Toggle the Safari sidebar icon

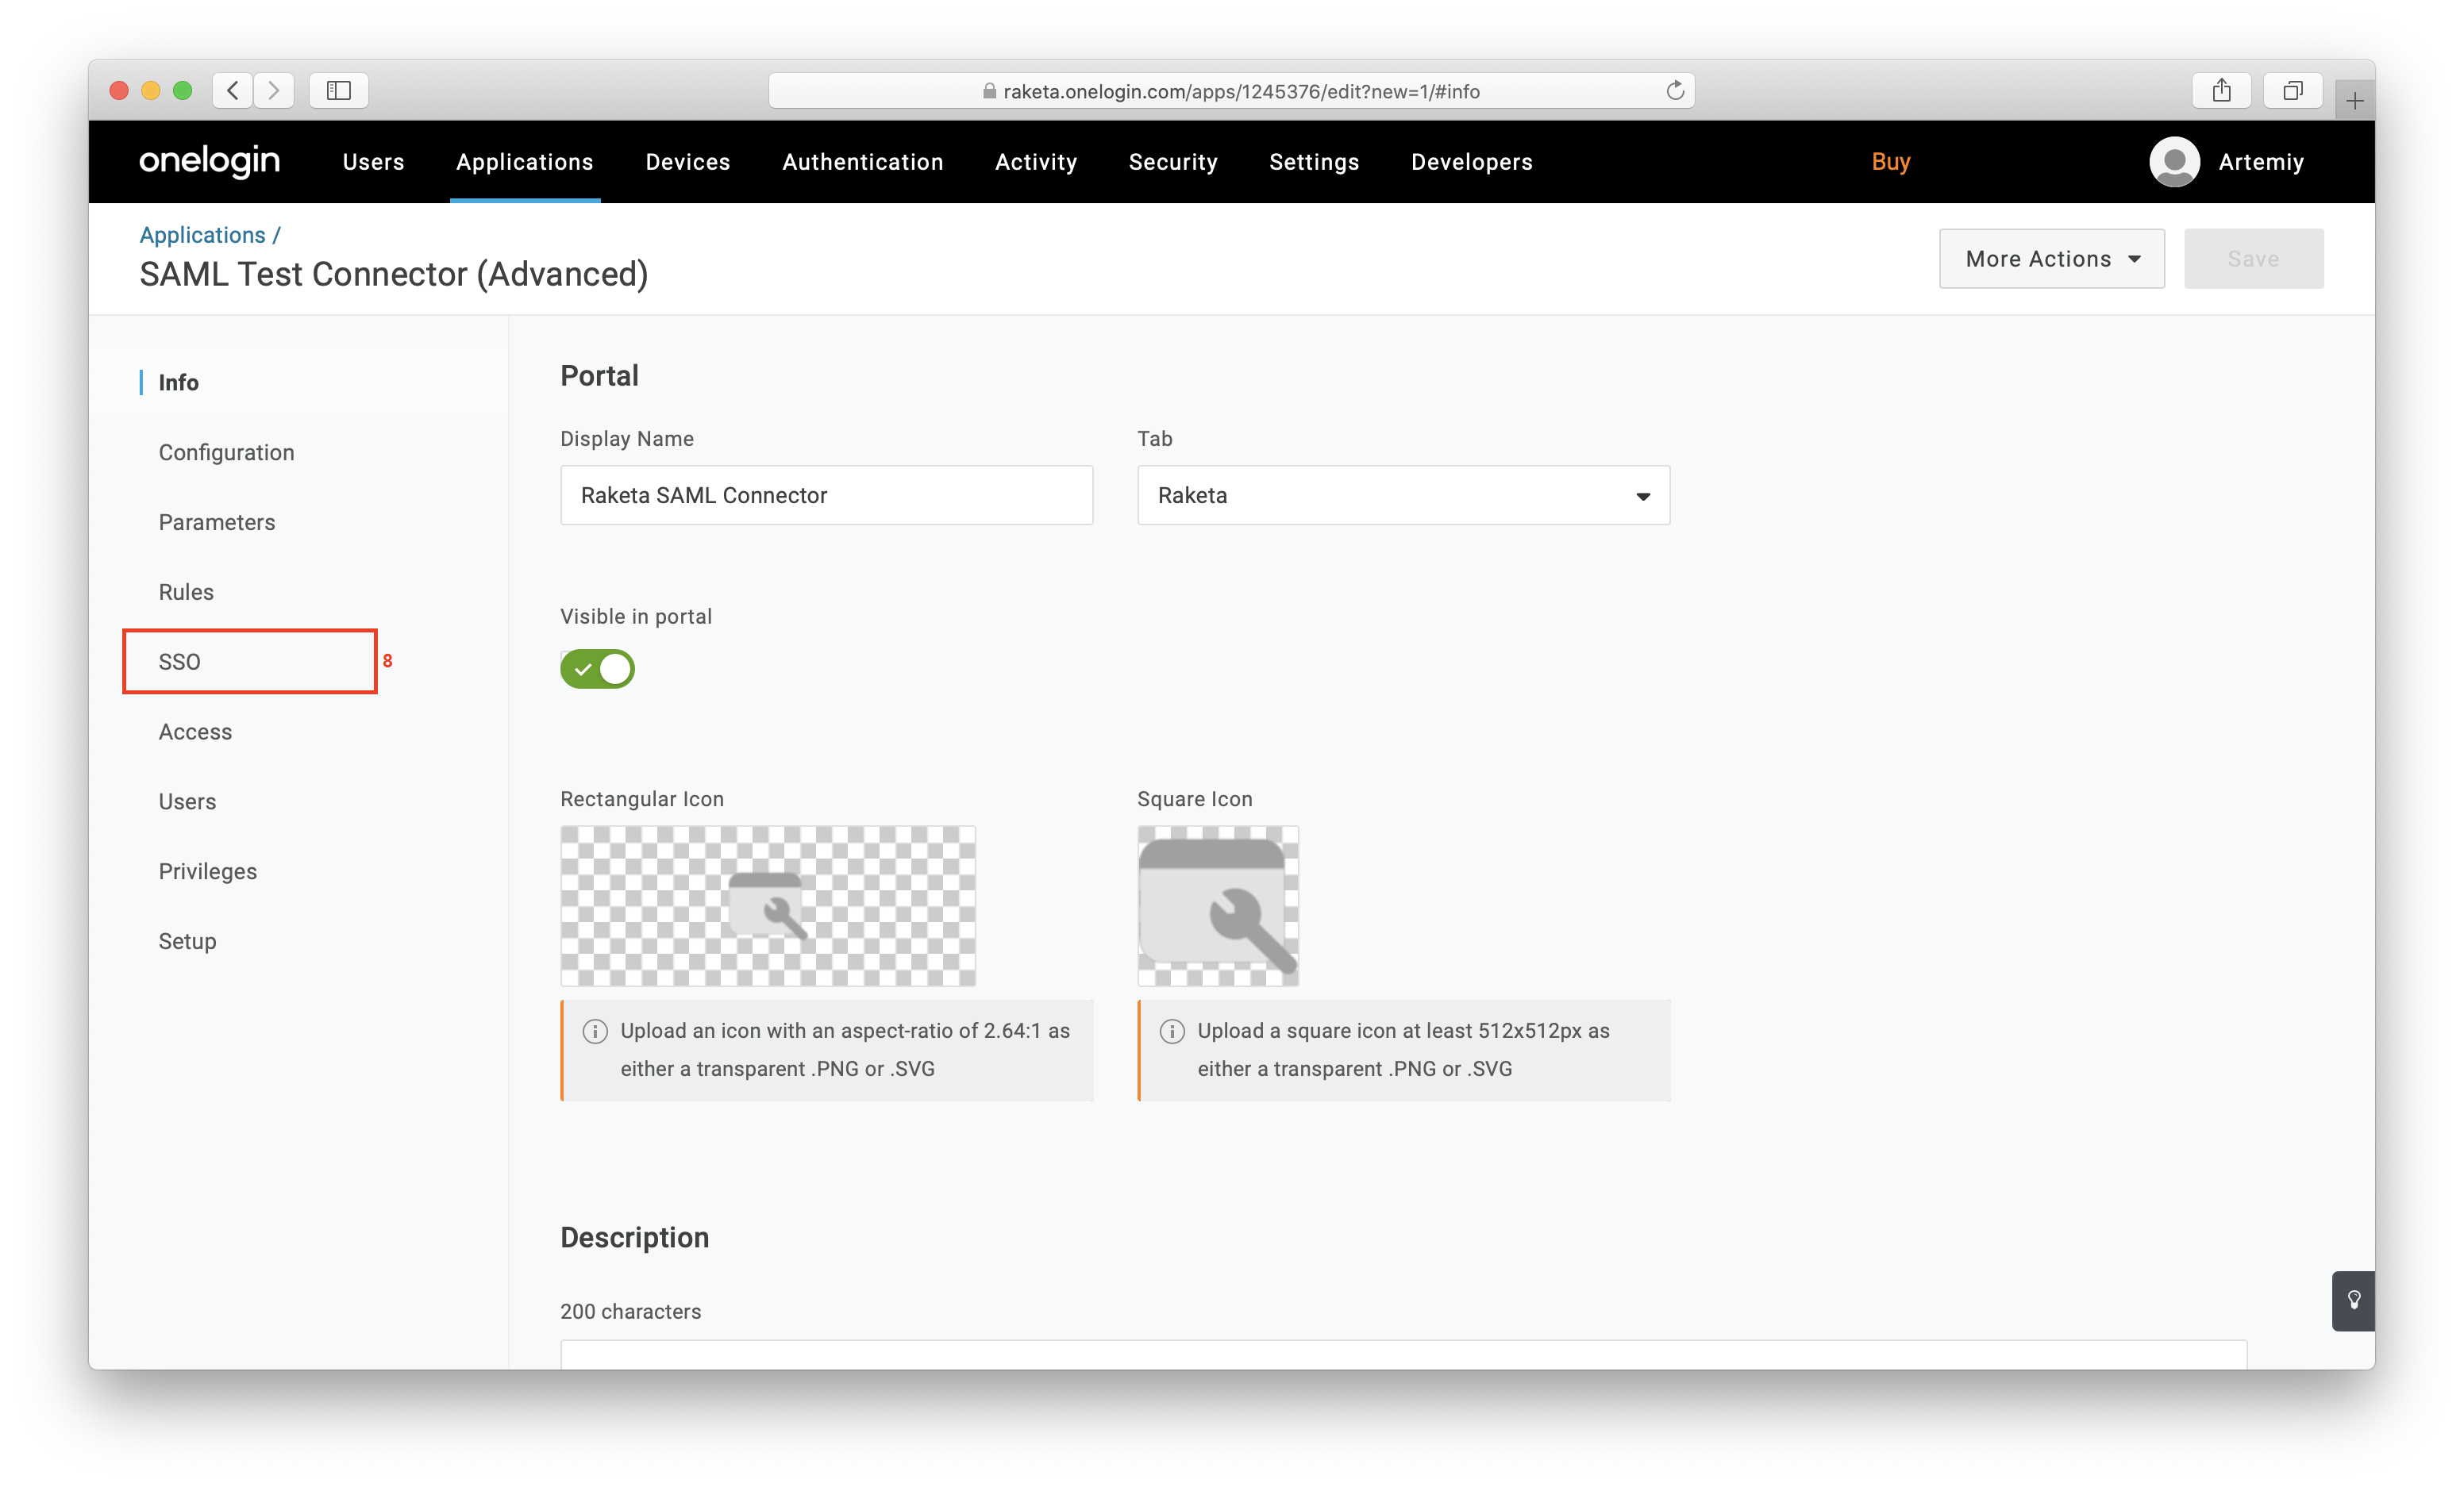[338, 91]
